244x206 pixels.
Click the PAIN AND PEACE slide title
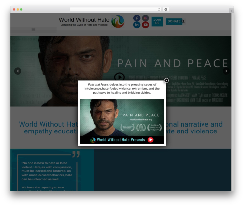173,63
